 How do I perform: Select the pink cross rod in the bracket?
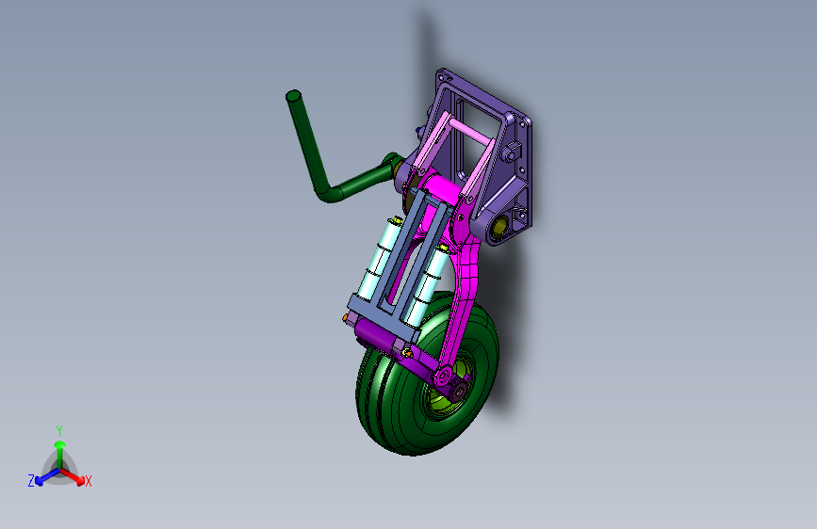471,134
